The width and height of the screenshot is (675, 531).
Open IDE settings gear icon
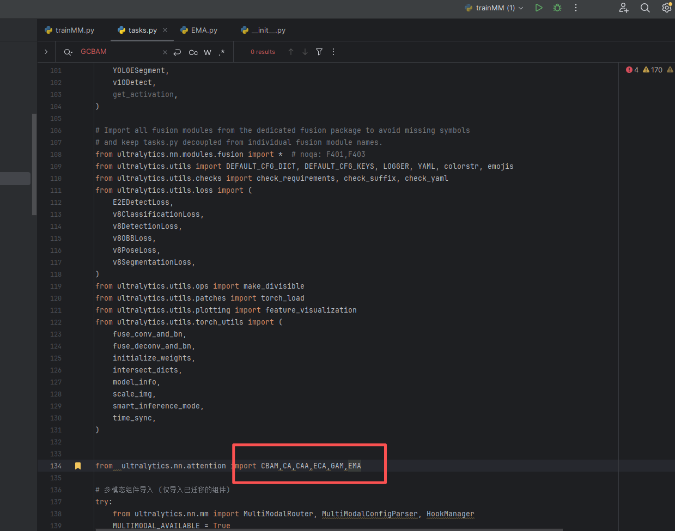click(667, 7)
